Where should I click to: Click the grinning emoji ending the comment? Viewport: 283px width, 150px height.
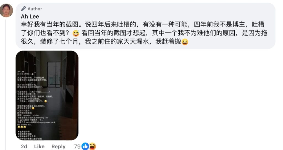[x=185, y=42]
